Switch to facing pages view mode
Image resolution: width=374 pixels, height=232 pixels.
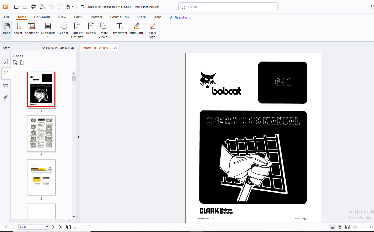click(348, 227)
